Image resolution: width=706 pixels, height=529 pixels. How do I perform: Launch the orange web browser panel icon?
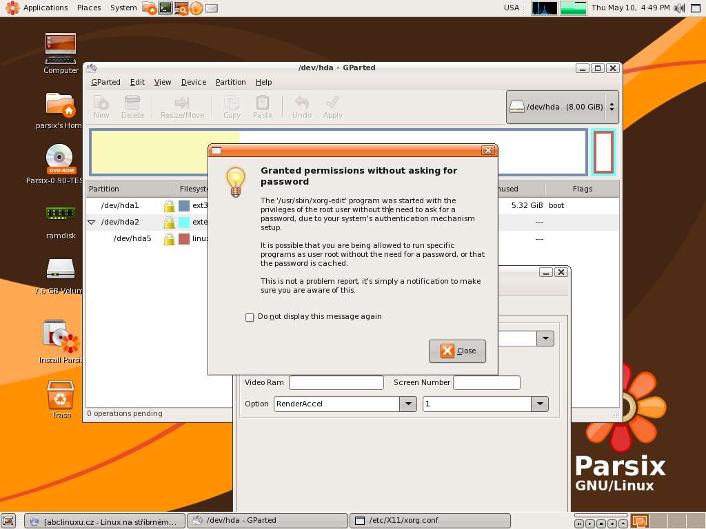[x=196, y=8]
